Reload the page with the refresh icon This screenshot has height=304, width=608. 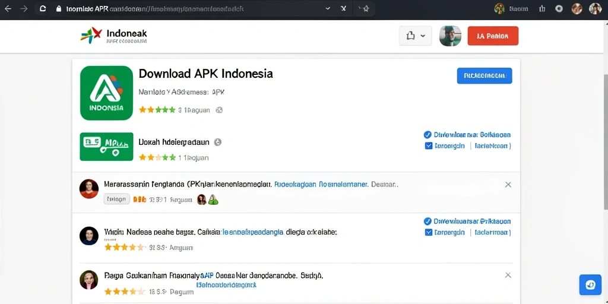[x=43, y=8]
